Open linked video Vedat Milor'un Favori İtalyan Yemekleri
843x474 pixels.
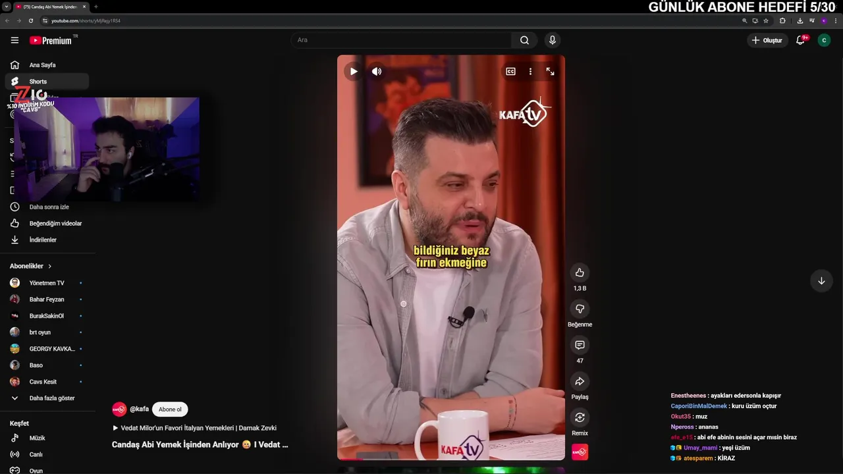[x=194, y=428]
